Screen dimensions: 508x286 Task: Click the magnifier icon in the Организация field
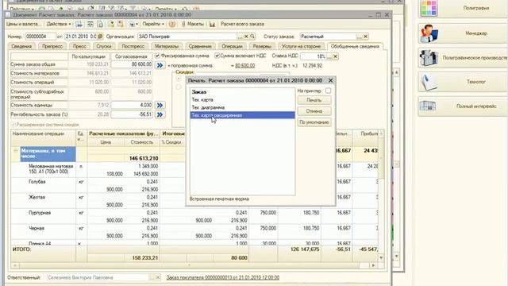coord(252,37)
